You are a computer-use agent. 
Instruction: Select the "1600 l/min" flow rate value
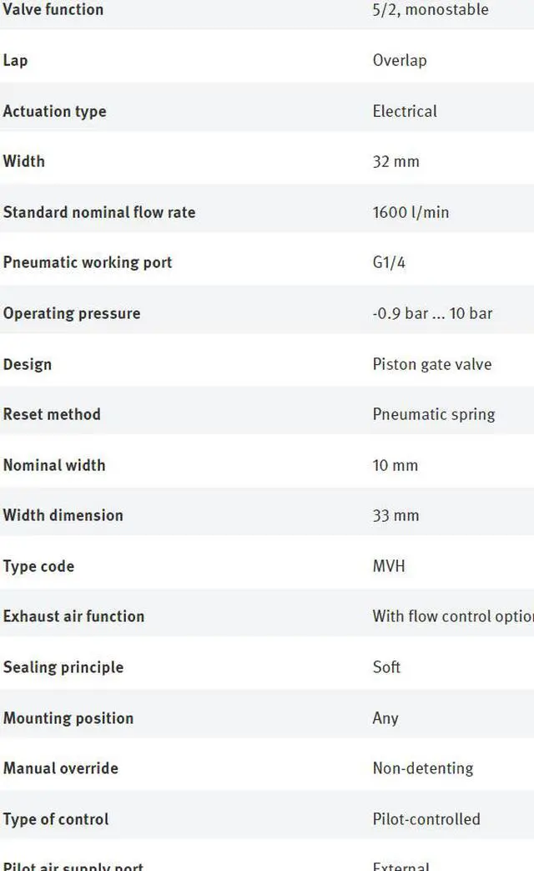coord(411,212)
